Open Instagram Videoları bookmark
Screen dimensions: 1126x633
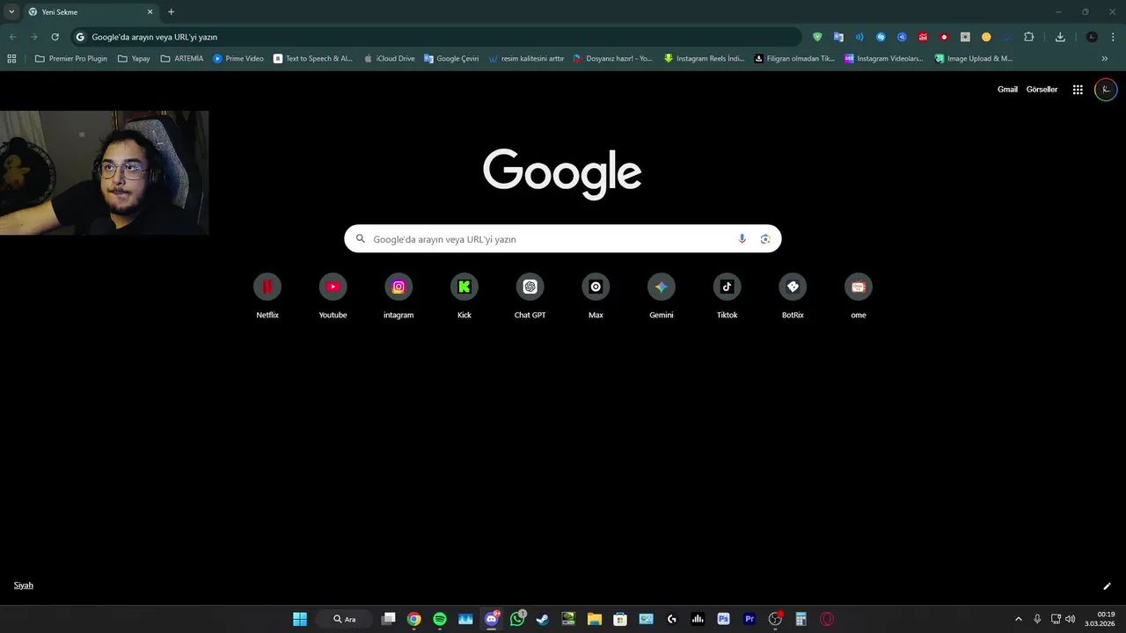pyautogui.click(x=884, y=59)
